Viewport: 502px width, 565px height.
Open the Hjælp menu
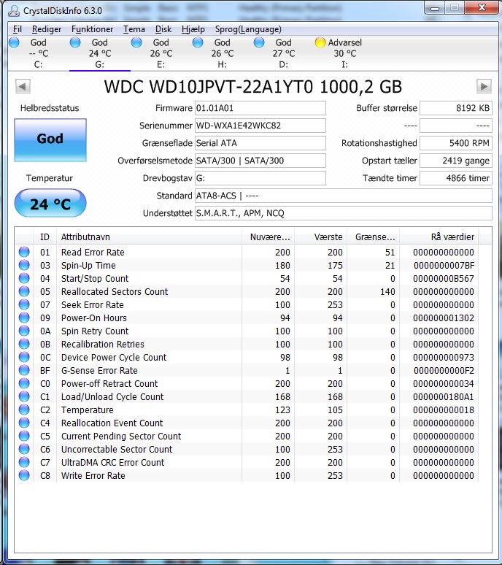(193, 29)
